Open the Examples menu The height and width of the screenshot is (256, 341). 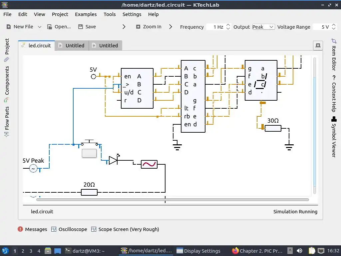click(x=86, y=14)
